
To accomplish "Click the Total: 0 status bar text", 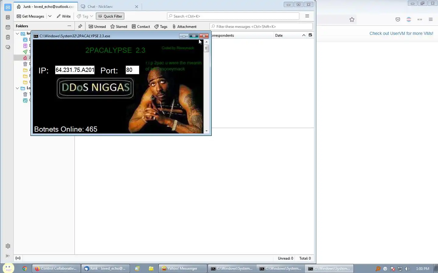I will point(305,258).
